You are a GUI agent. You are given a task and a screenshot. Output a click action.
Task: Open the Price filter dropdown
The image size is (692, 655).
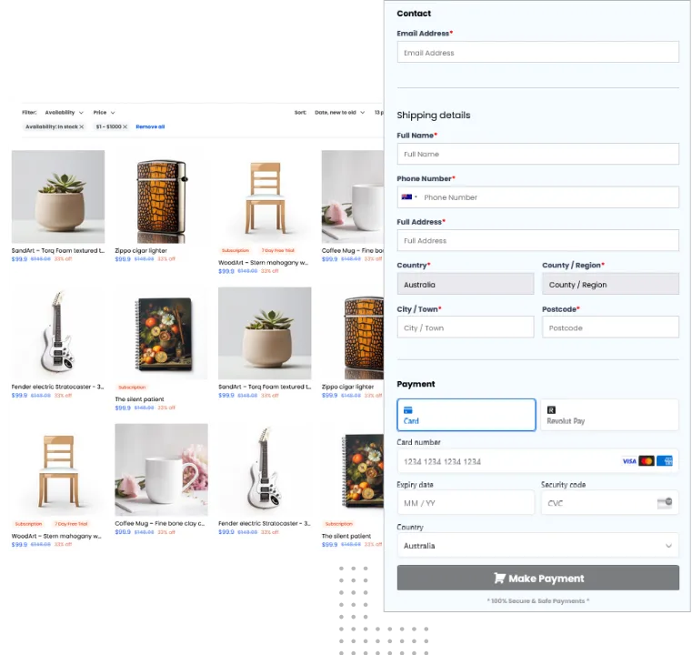coord(105,113)
